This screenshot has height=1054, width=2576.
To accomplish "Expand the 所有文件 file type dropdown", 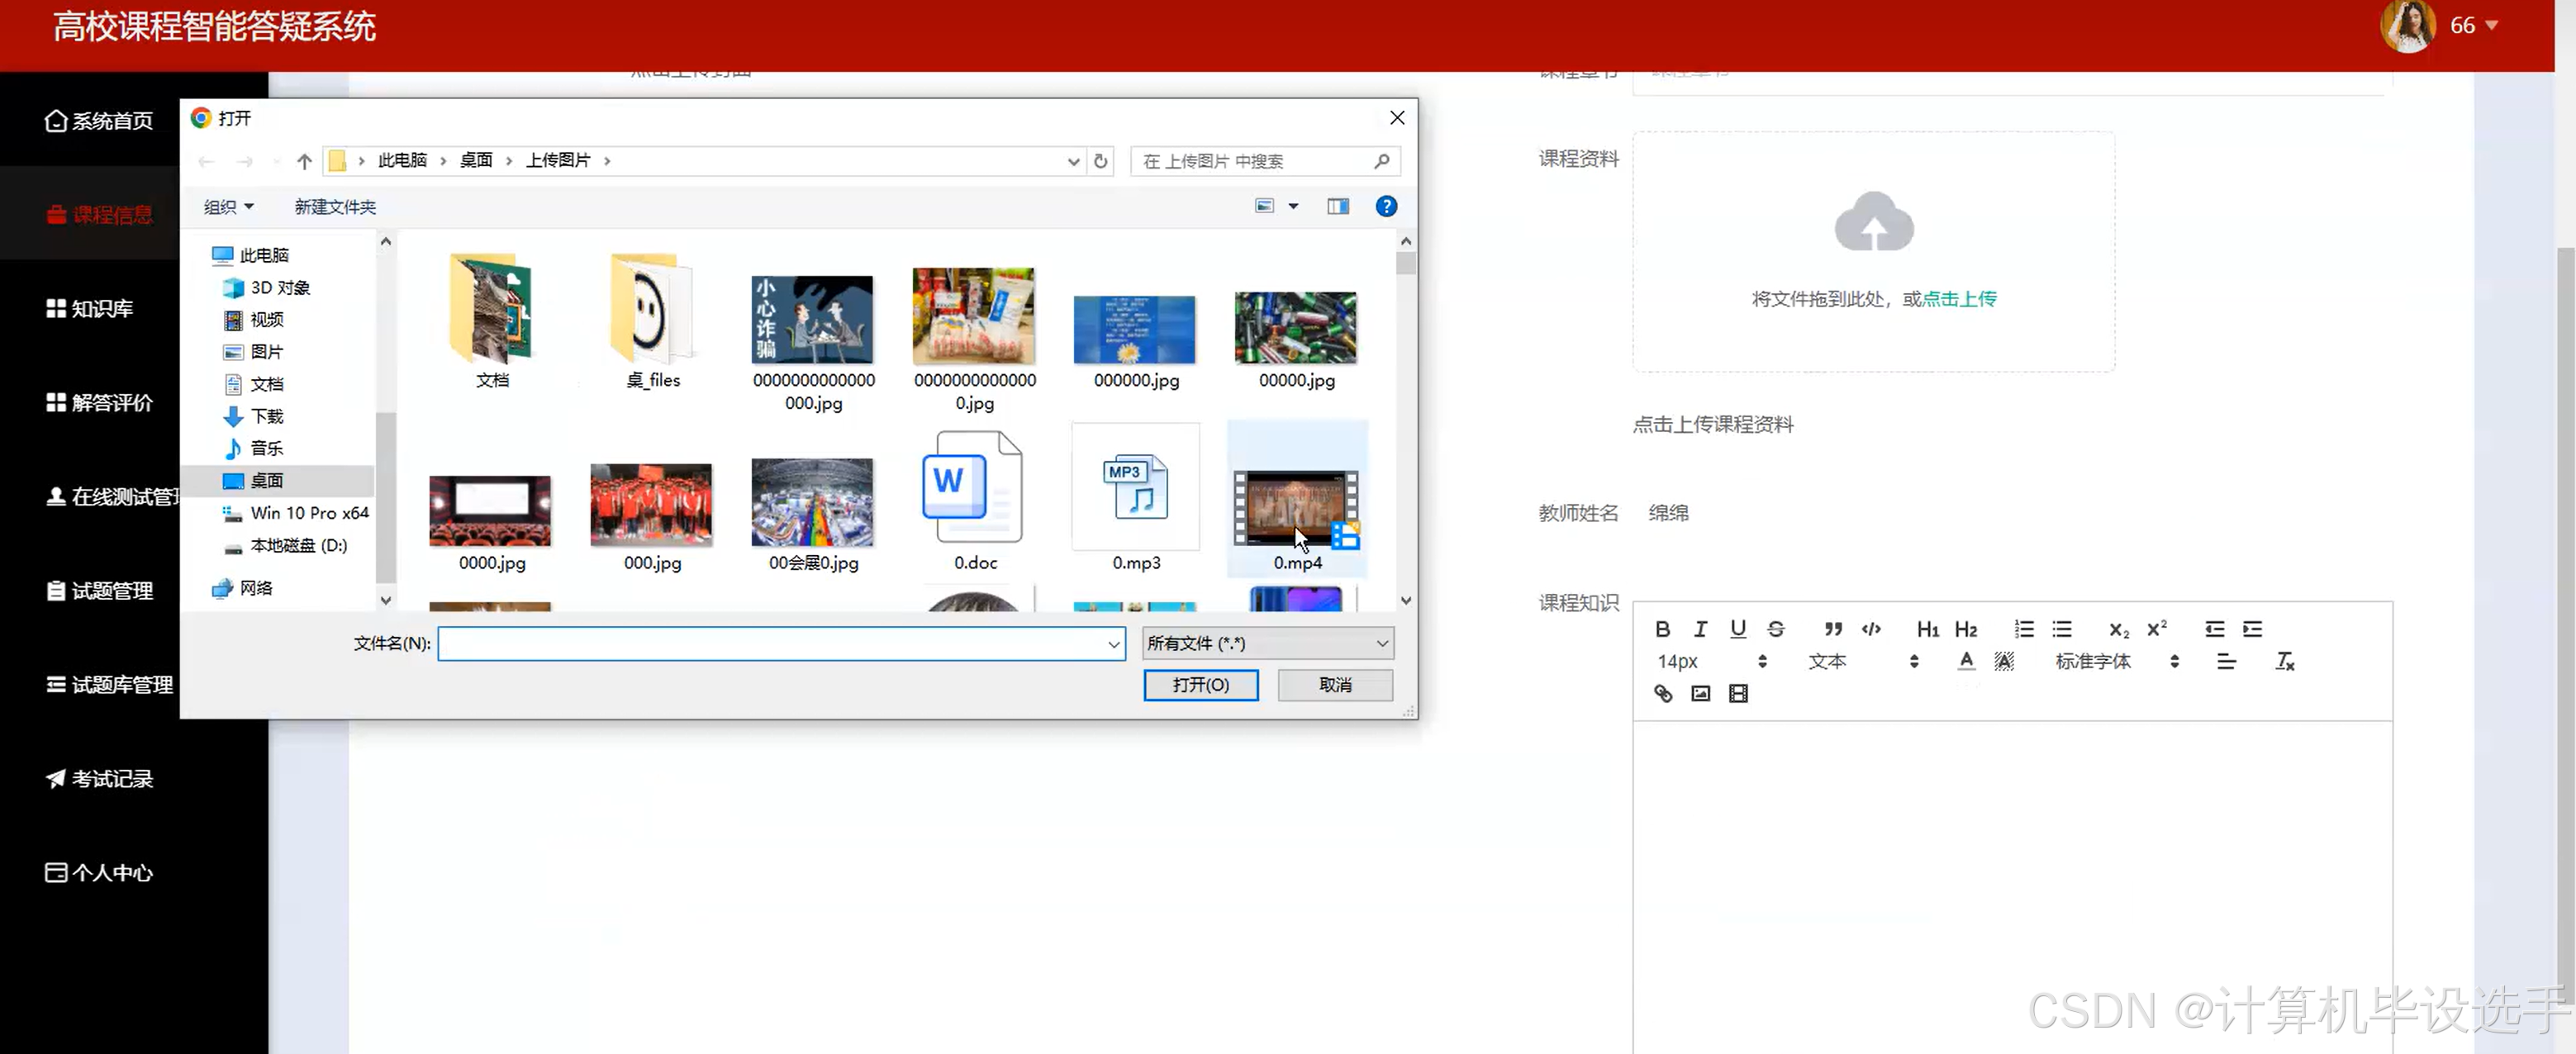I will (1268, 643).
